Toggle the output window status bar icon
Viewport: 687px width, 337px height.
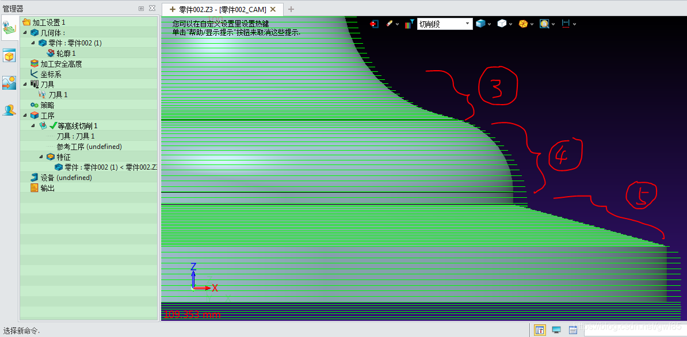(x=573, y=330)
